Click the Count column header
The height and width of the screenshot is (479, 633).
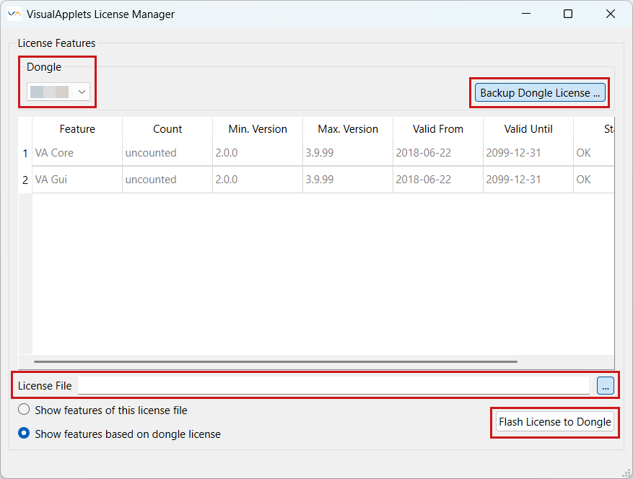pyautogui.click(x=167, y=129)
